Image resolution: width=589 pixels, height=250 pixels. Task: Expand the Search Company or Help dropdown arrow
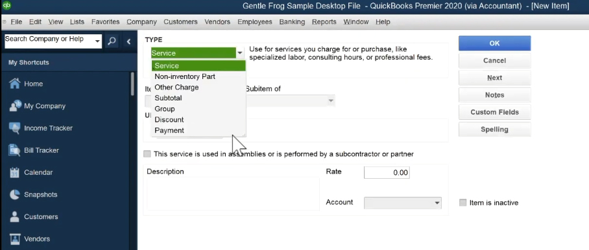point(97,41)
